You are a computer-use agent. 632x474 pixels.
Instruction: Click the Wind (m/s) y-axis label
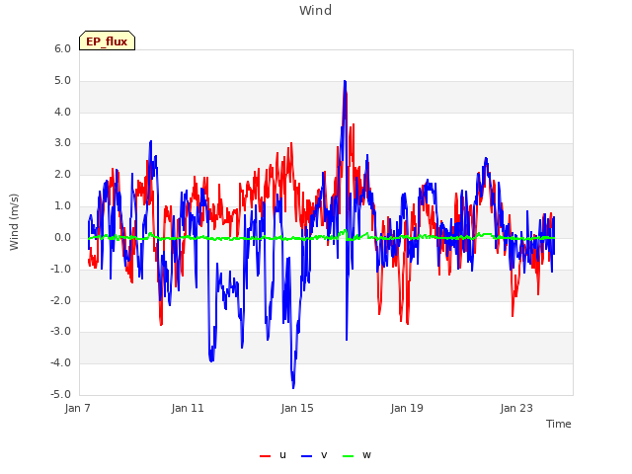14,222
